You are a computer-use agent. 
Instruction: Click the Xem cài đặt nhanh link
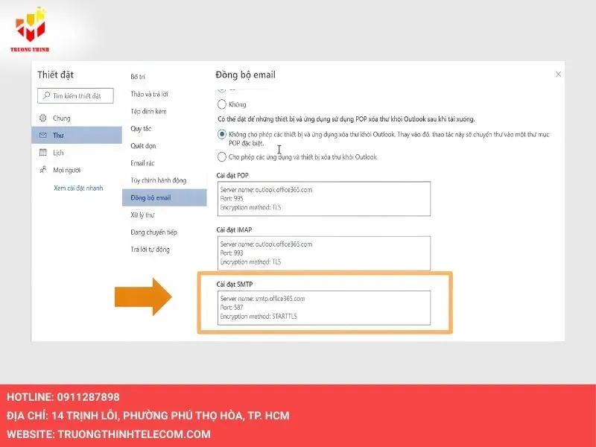(78, 188)
